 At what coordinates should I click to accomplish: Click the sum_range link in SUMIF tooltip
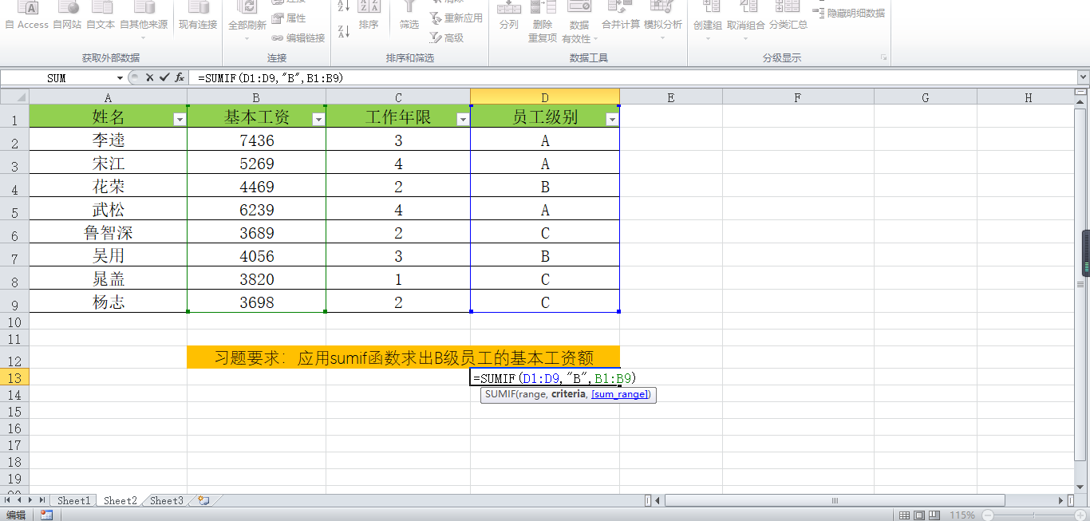point(622,394)
